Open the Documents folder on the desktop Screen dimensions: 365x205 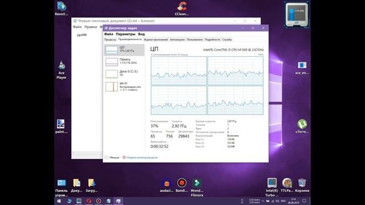76,186
